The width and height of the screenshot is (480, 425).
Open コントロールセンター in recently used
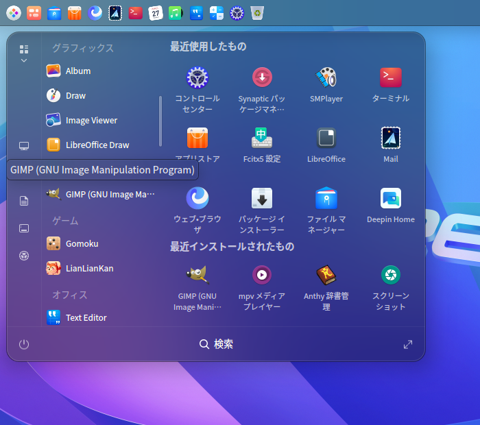tap(197, 89)
